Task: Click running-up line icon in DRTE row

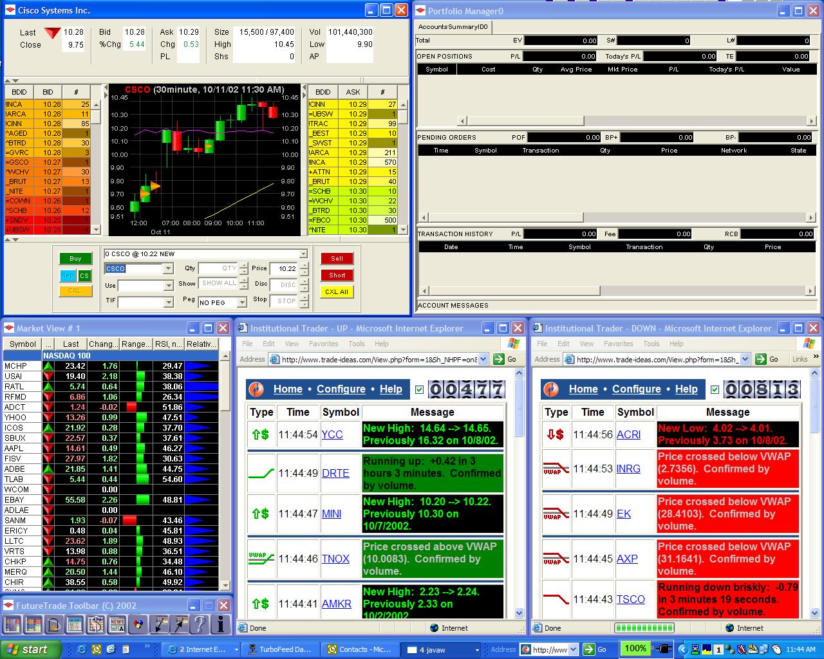Action: pos(261,473)
